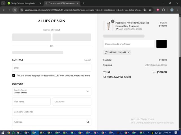The image size is (181, 135).
Task: Open the network tray icon
Action: click(x=156, y=133)
